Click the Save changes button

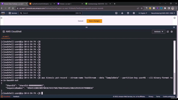click(94, 21)
